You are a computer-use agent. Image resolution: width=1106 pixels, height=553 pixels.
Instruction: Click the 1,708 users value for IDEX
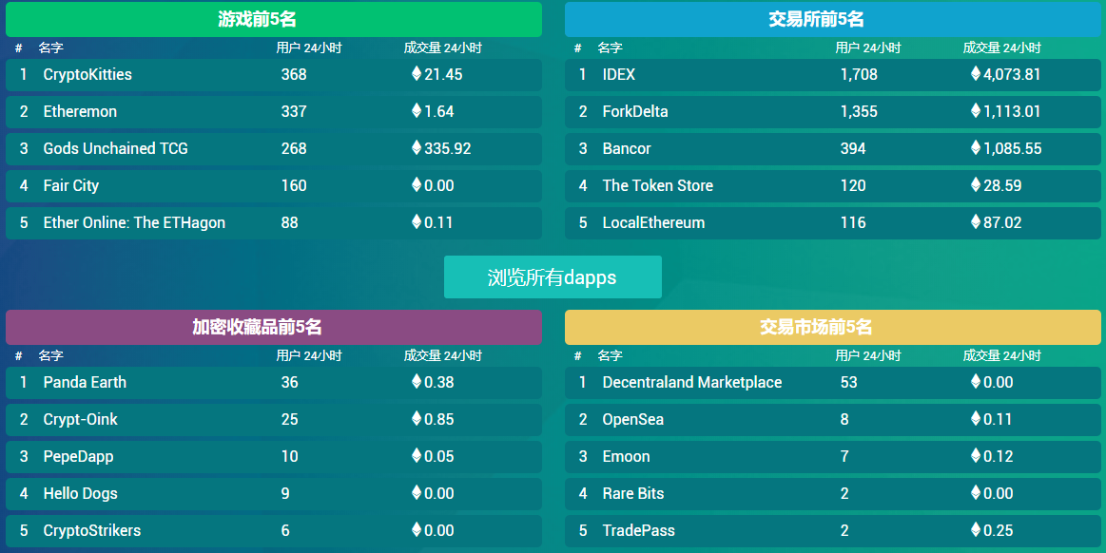(x=859, y=75)
